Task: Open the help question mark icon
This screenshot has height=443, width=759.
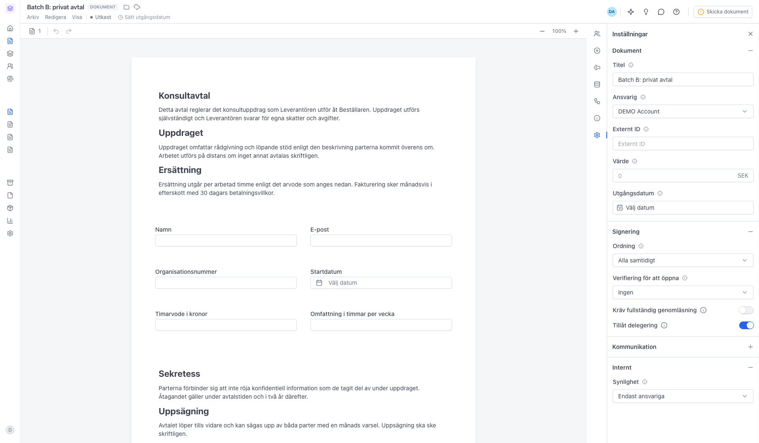Action: click(676, 12)
